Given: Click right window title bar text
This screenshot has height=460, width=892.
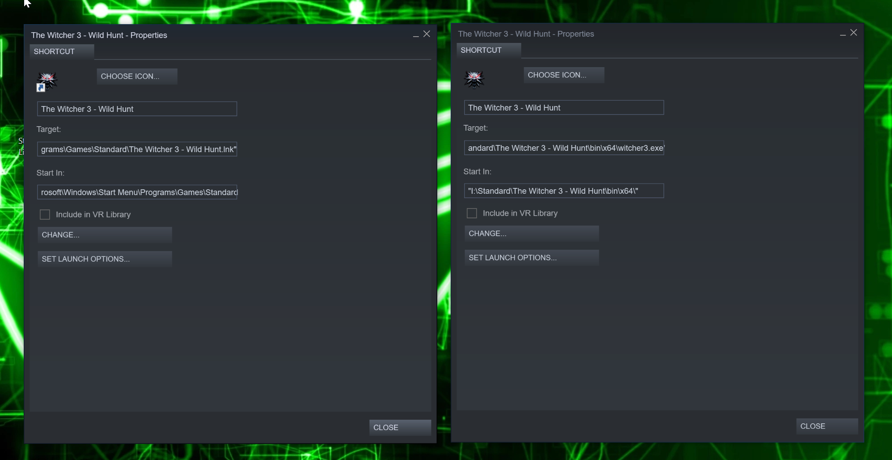Looking at the screenshot, I should [526, 34].
